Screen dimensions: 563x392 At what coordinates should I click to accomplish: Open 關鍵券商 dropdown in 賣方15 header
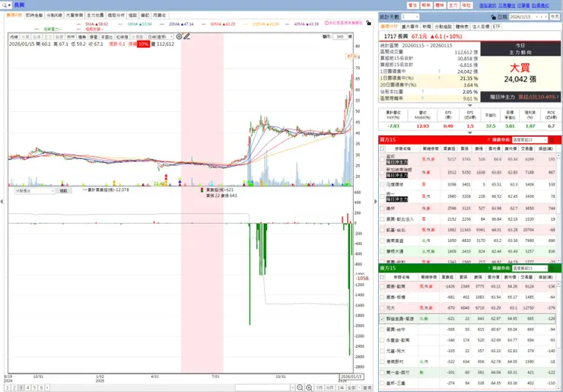tap(530, 269)
